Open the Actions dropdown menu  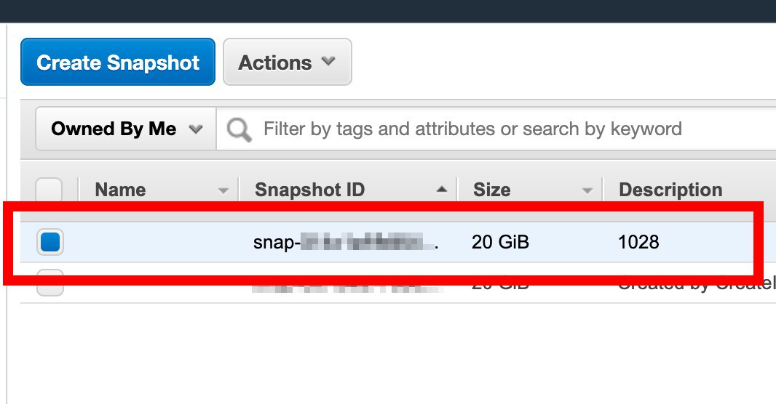point(288,62)
